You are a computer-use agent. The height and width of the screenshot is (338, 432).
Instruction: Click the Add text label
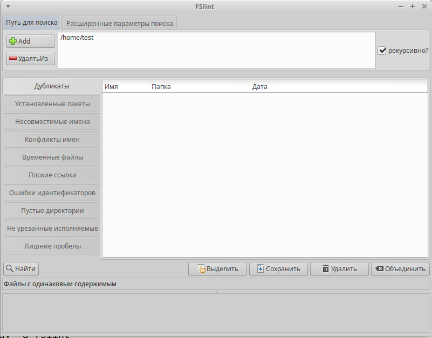pyautogui.click(x=24, y=42)
